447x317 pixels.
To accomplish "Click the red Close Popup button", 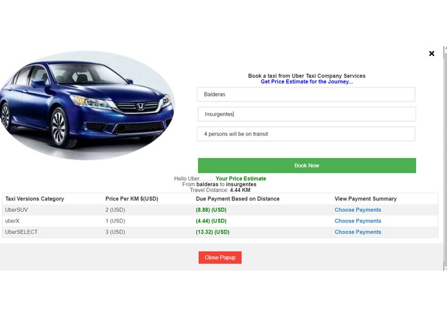I will pos(220,257).
